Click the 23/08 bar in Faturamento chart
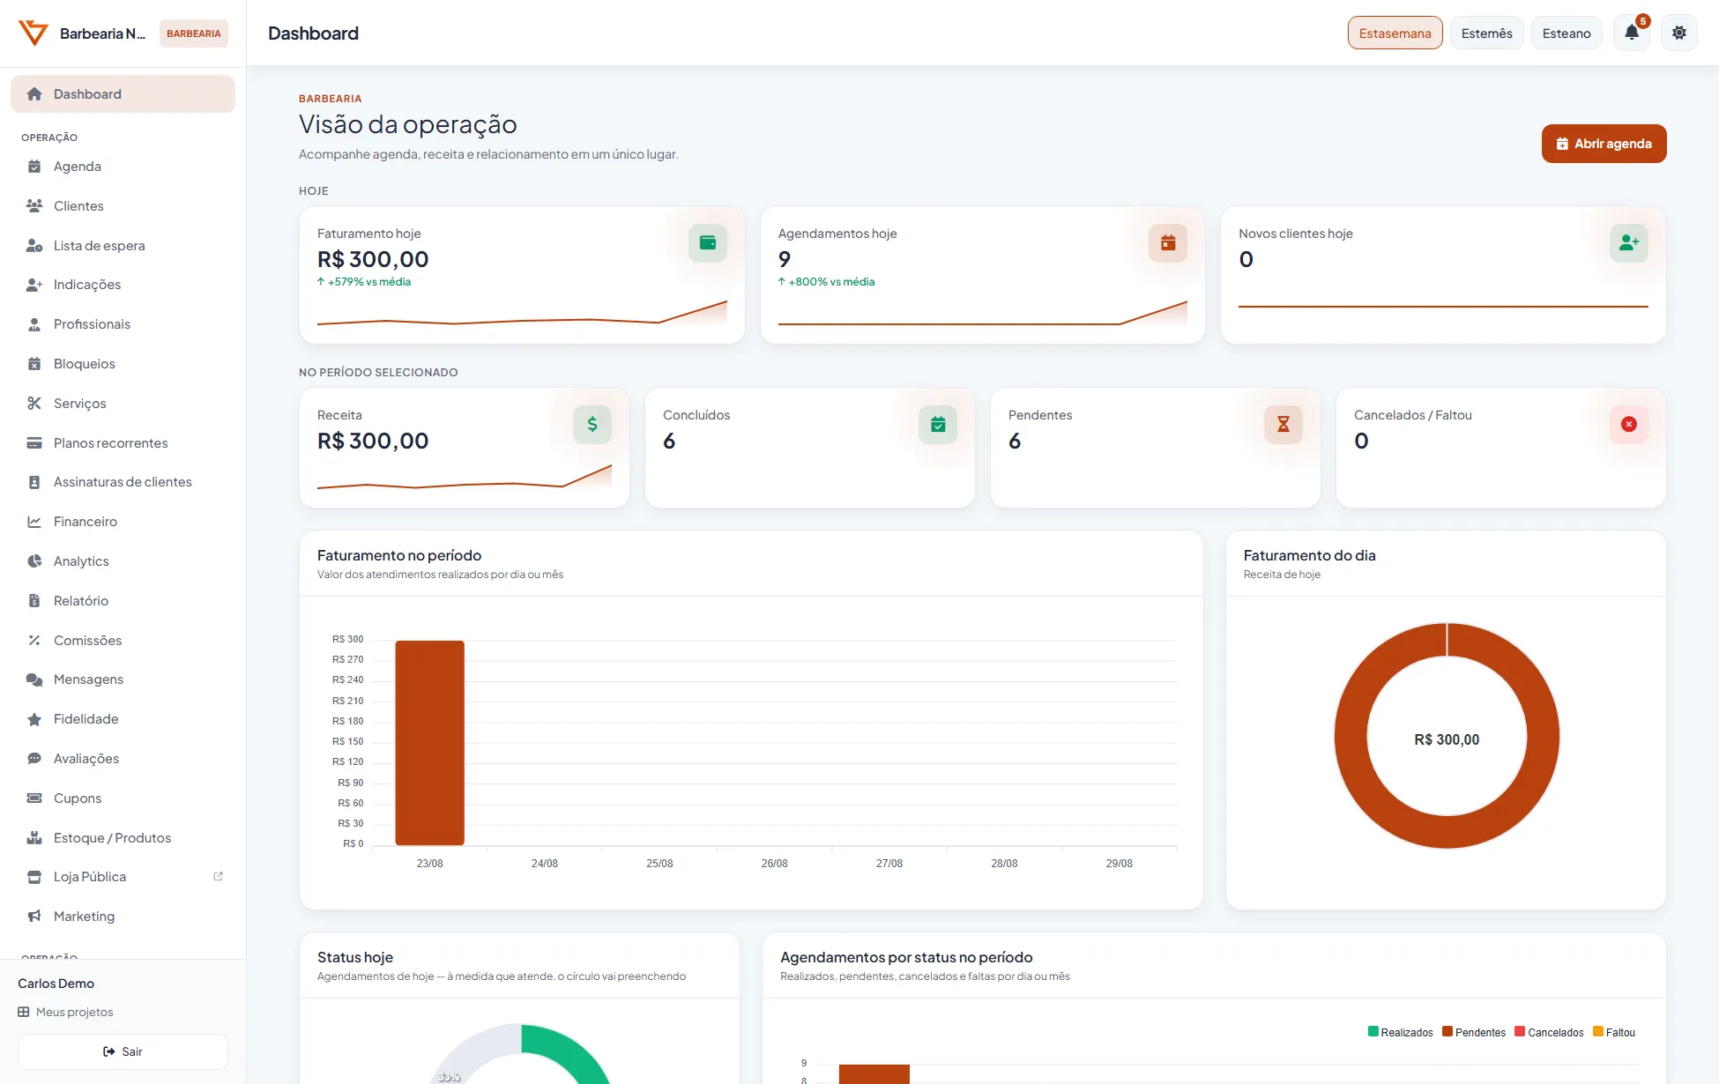 coord(429,743)
